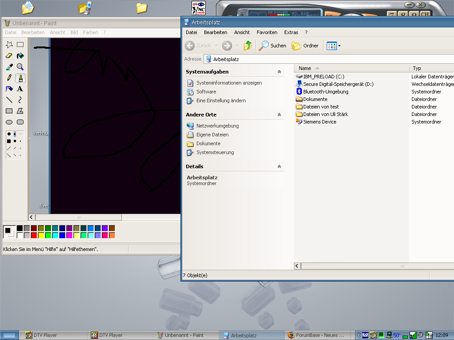Image resolution: width=454 pixels, height=340 pixels.
Task: Collapse the Andere Orte section
Action: [279, 115]
